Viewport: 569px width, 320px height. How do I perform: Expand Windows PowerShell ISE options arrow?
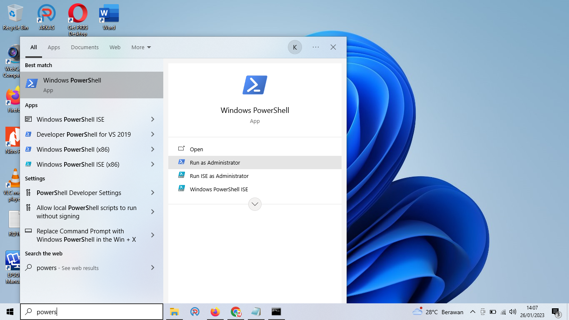(x=153, y=119)
